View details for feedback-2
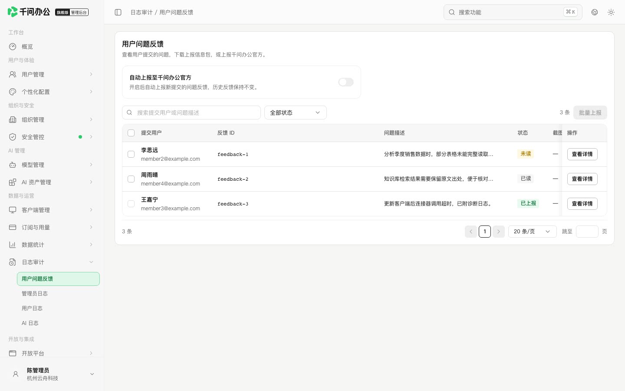The height and width of the screenshot is (391, 625). 582,179
